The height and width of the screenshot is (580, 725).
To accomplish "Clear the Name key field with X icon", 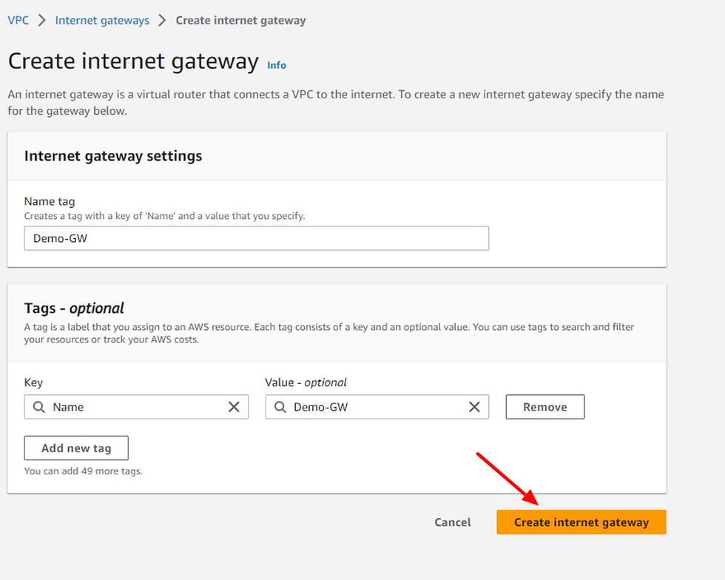I will 234,407.
